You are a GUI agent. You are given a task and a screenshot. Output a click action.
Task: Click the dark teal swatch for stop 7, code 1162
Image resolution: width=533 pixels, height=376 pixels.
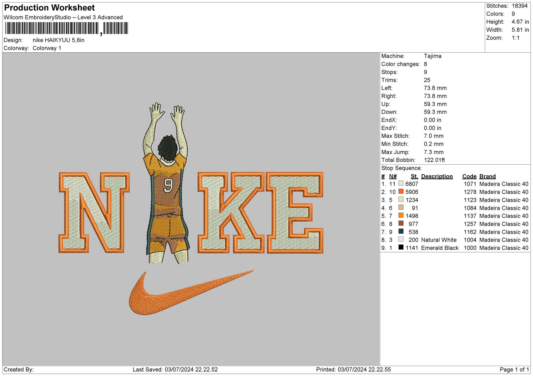(401, 231)
